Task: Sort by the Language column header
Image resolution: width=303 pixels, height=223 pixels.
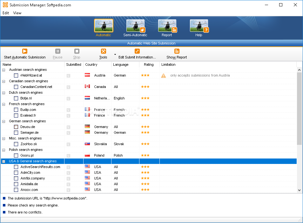Action: click(125, 64)
